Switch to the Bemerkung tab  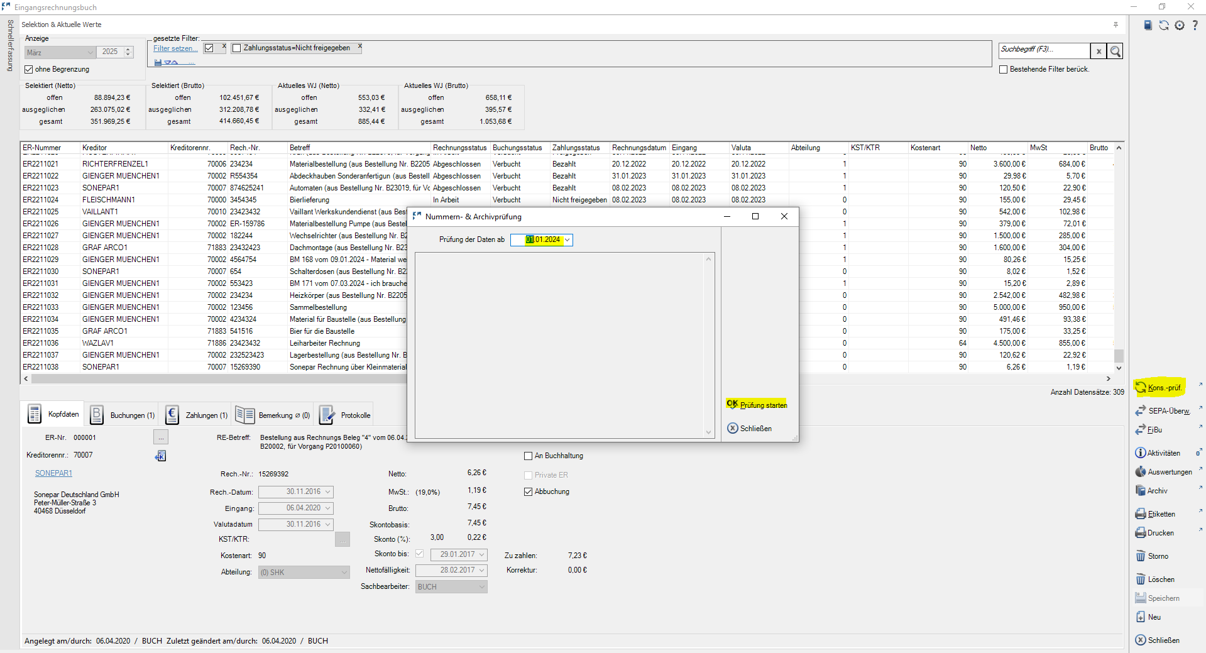point(272,415)
